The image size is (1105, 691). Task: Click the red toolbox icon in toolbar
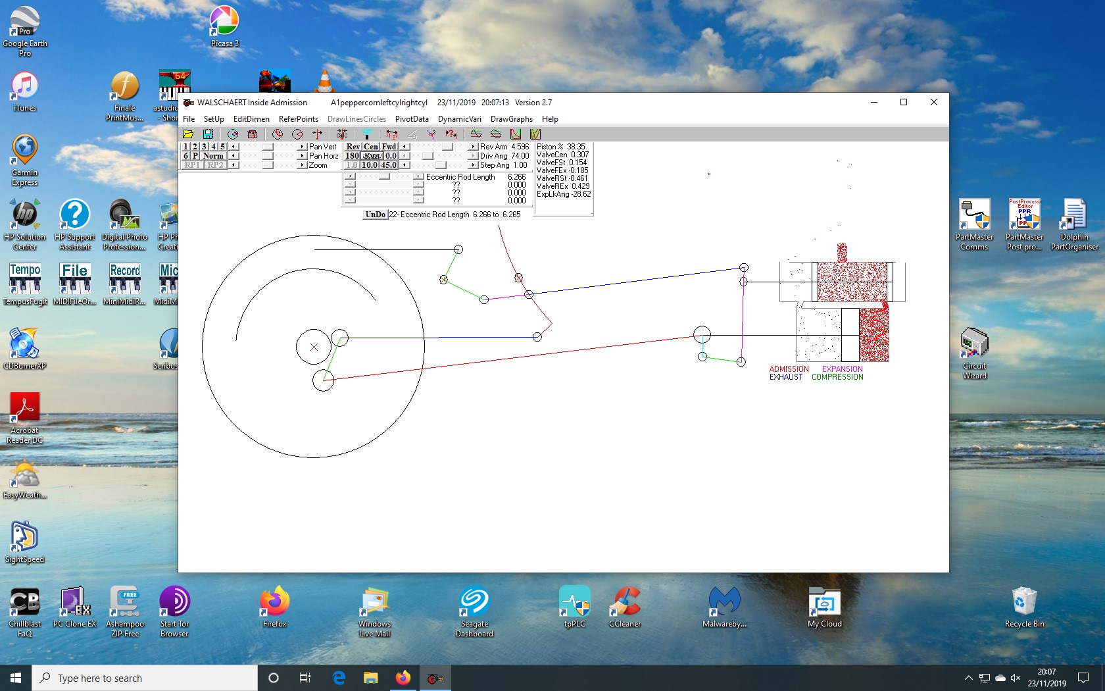pyautogui.click(x=252, y=134)
